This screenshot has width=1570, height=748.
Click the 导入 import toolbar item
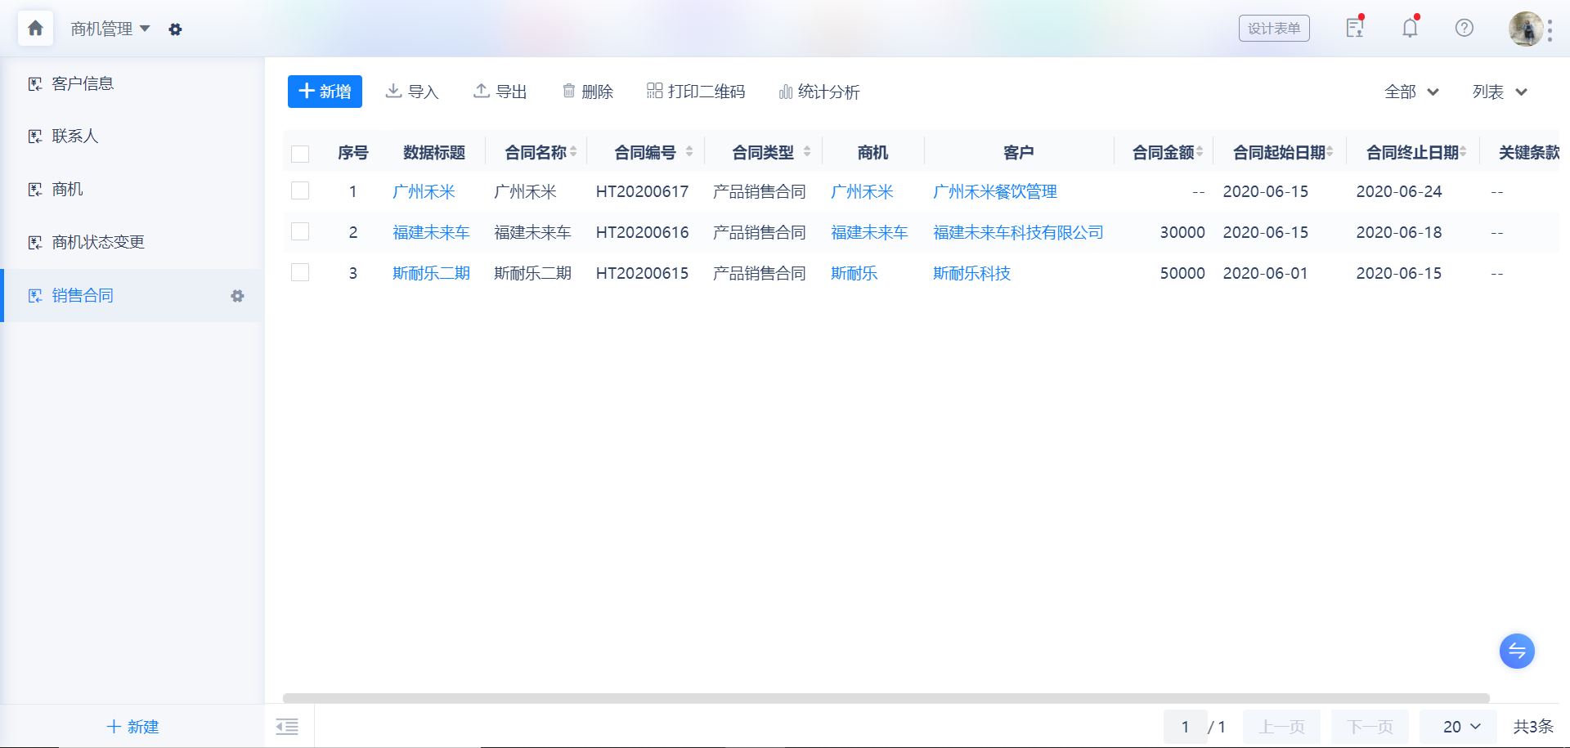[x=412, y=92]
